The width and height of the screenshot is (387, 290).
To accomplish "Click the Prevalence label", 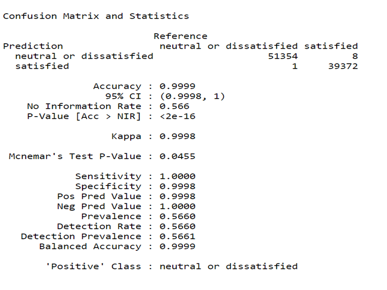I will coord(111,216).
